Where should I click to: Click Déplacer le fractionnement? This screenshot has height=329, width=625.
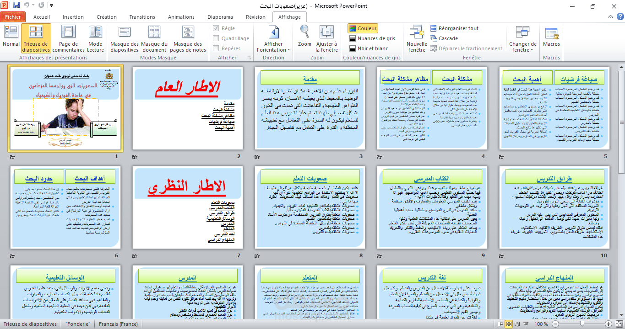pos(466,48)
